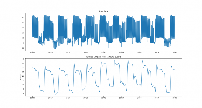Screen dimensions: 202x108
Task: Select the 40 label on the lowpass filter y-axis
Action: (x=23, y=59)
